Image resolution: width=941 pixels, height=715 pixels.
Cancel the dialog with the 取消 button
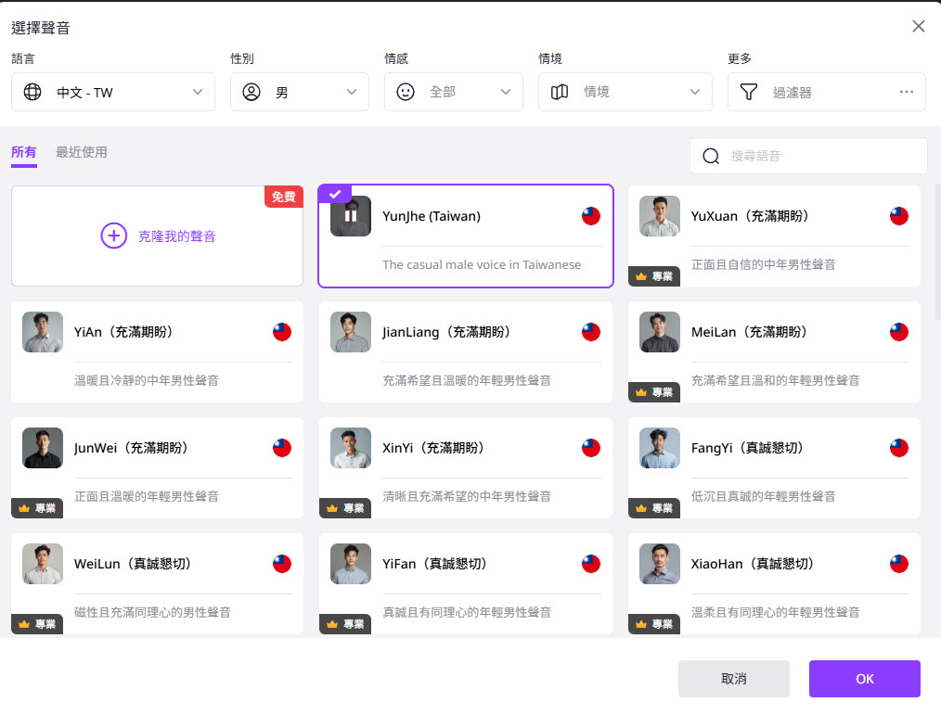tap(733, 678)
